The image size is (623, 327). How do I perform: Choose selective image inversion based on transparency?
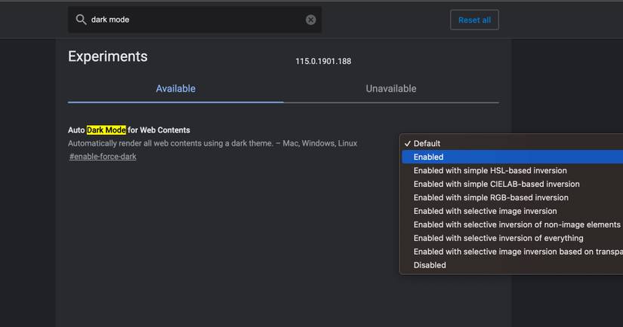click(518, 252)
